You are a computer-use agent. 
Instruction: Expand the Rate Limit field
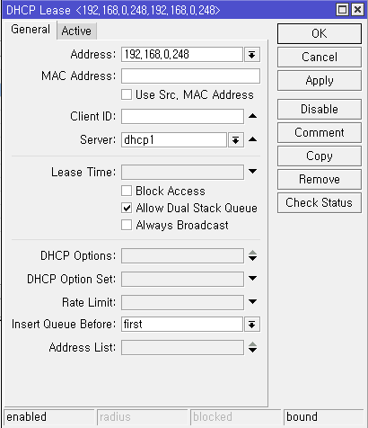click(x=253, y=302)
